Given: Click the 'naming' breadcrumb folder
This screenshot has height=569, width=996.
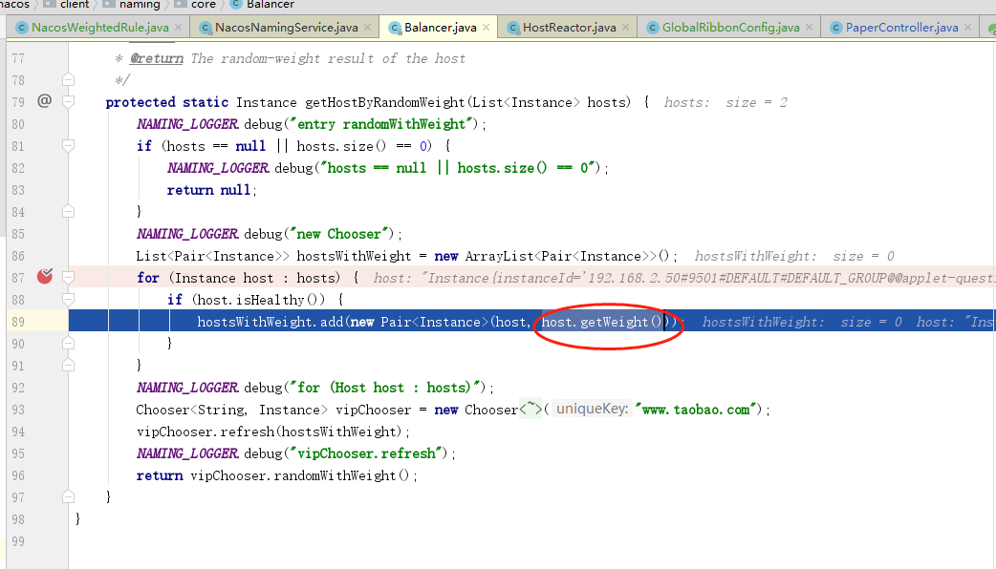Looking at the screenshot, I should pos(140,5).
